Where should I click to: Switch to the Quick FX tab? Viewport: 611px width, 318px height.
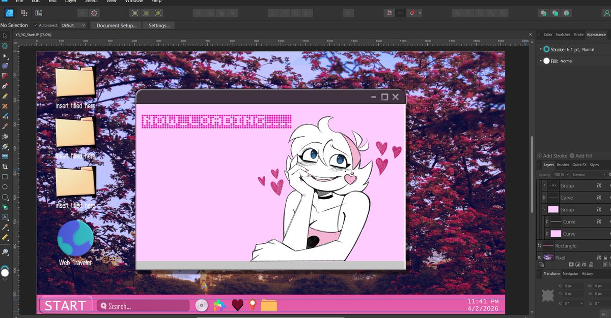(x=579, y=165)
